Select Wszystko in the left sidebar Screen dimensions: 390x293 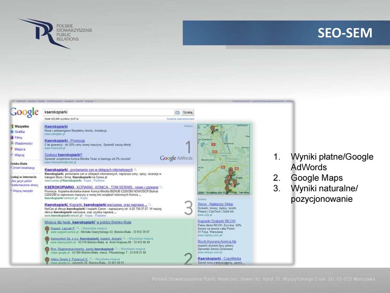click(22, 126)
